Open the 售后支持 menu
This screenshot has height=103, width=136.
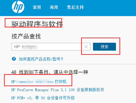(75, 7)
